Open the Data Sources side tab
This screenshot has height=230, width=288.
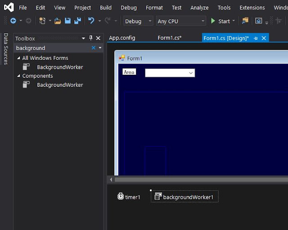point(6,49)
